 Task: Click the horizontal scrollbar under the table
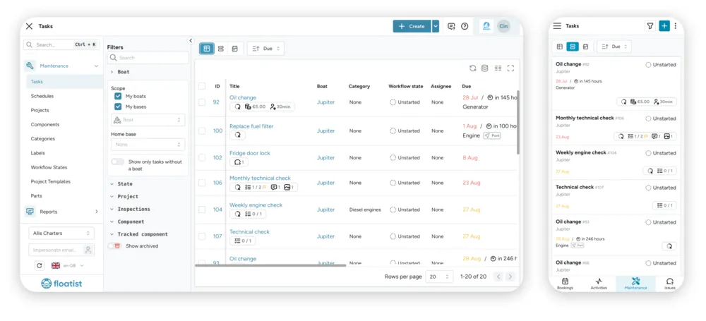pyautogui.click(x=270, y=266)
